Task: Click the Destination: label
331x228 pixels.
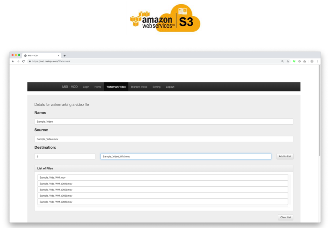Action: point(45,147)
